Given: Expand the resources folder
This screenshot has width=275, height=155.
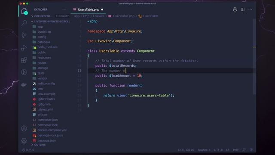Looking at the screenshot, I should [44, 58].
